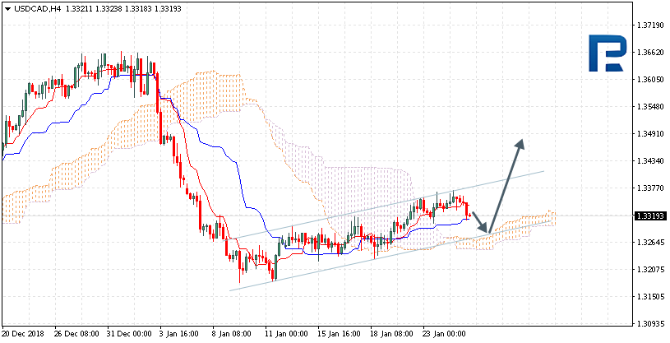Click the 18 Jan 08:00 time label

392,334
